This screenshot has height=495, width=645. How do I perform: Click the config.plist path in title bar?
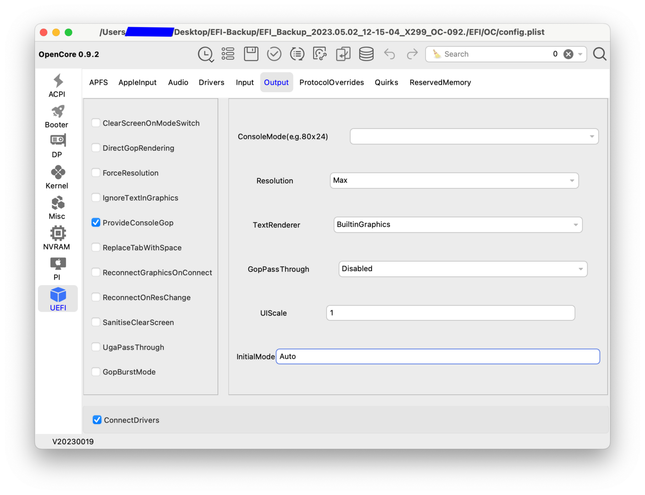tap(322, 32)
